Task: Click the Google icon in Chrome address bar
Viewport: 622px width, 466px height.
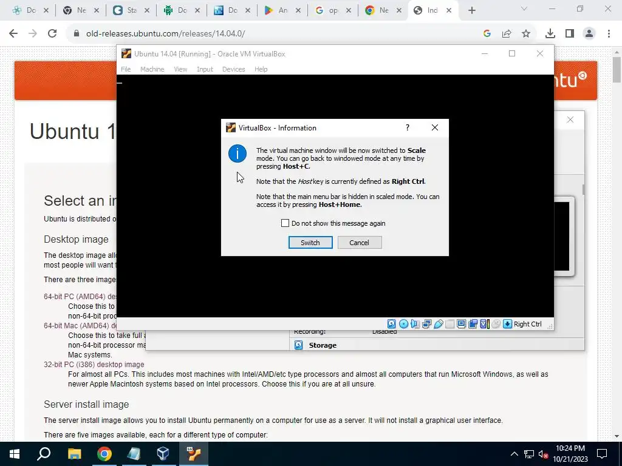Action: pyautogui.click(x=487, y=34)
